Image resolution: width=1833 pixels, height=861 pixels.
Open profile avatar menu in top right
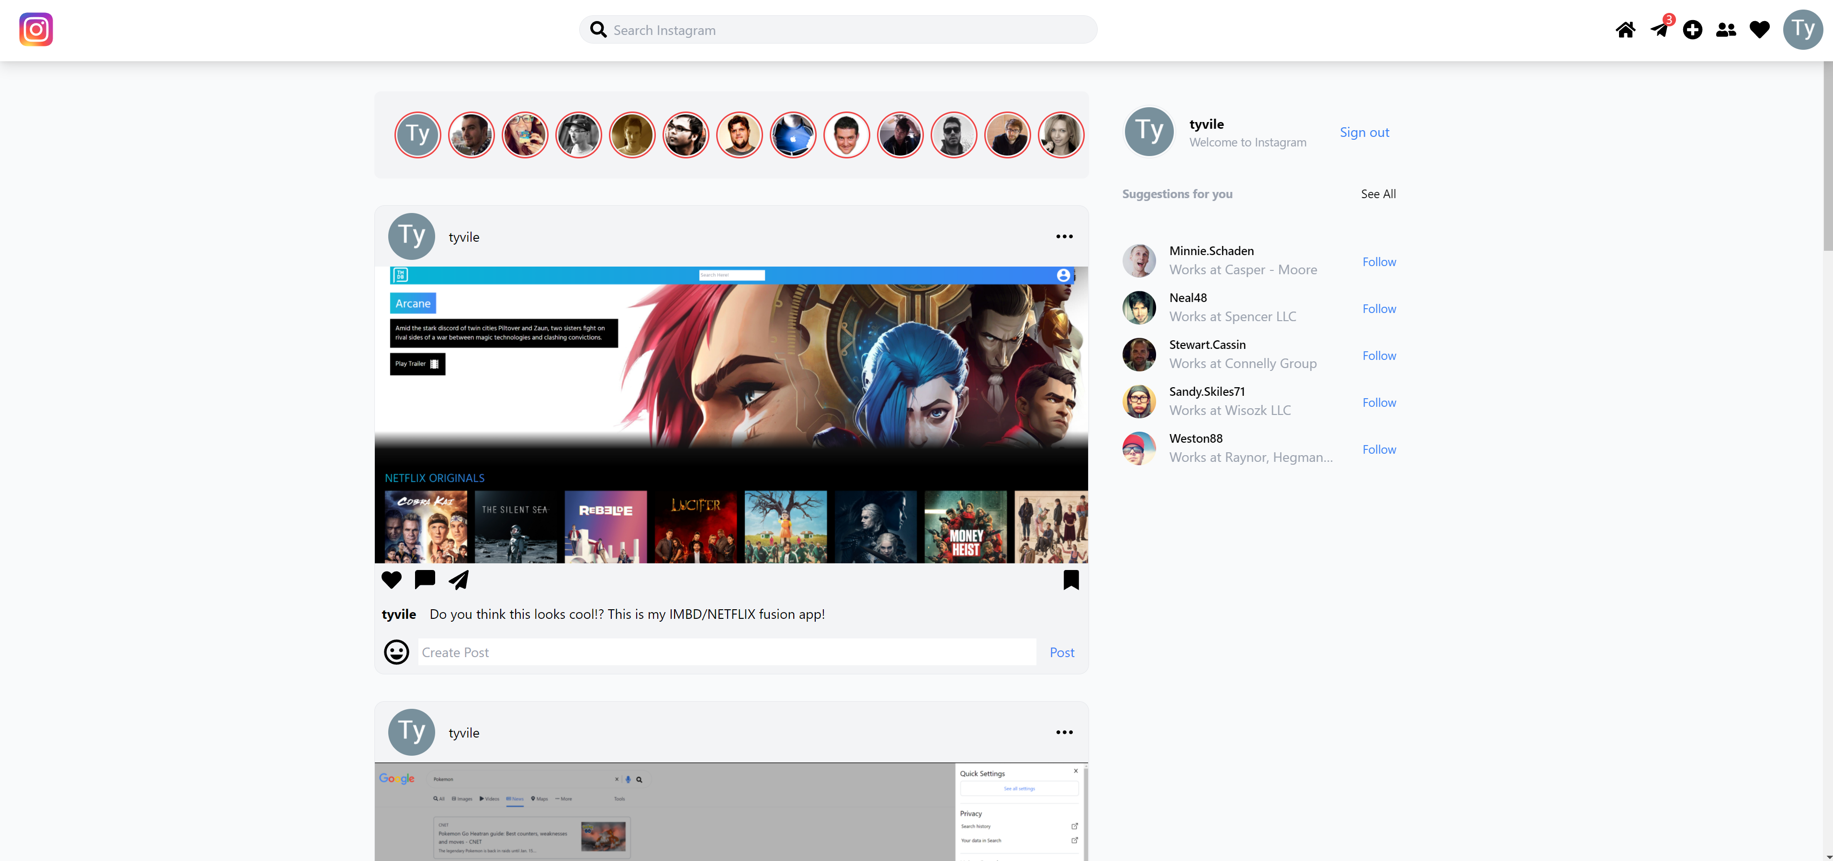tap(1802, 30)
